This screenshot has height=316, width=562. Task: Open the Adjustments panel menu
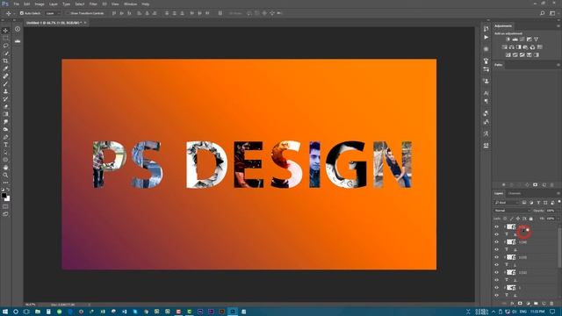(558, 25)
